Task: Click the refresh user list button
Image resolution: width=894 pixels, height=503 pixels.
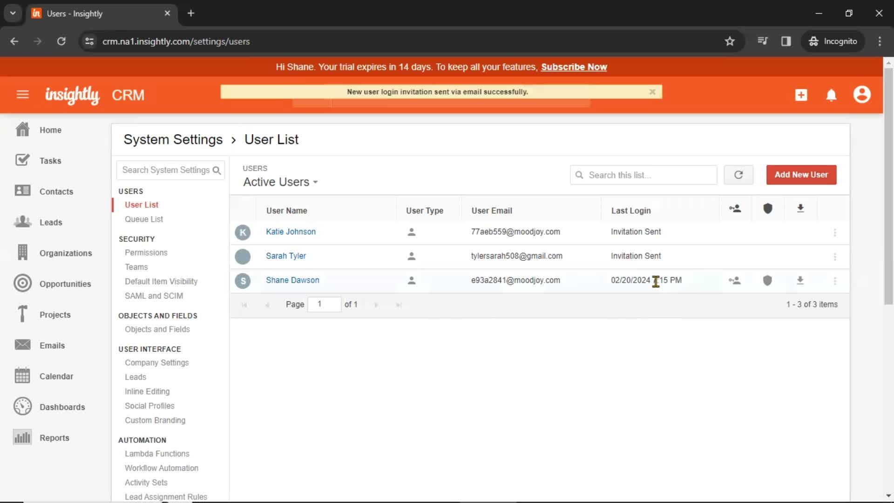Action: (738, 175)
